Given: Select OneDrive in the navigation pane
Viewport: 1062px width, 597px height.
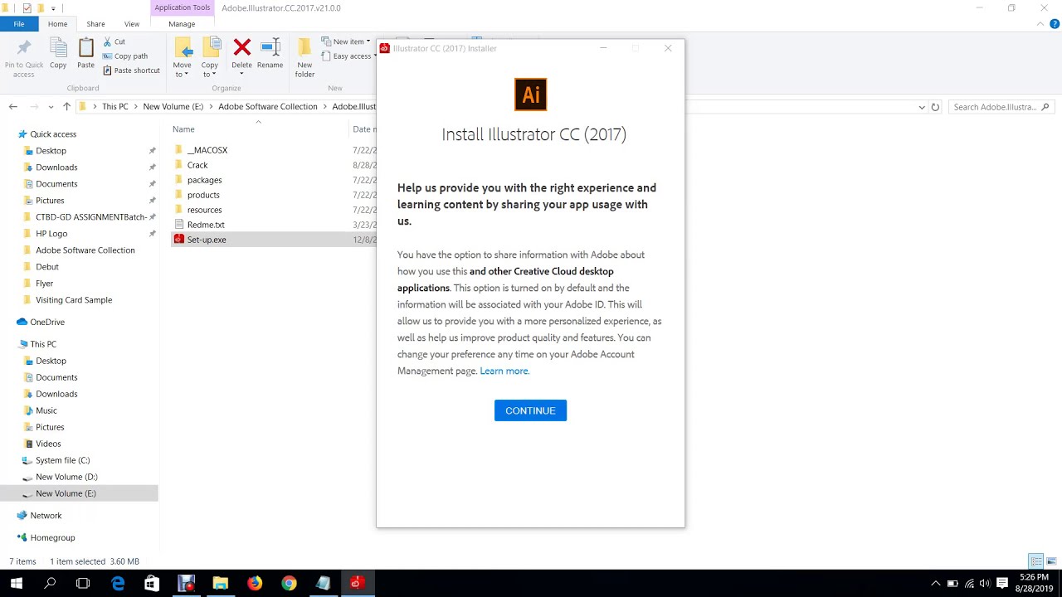Looking at the screenshot, I should [x=47, y=322].
